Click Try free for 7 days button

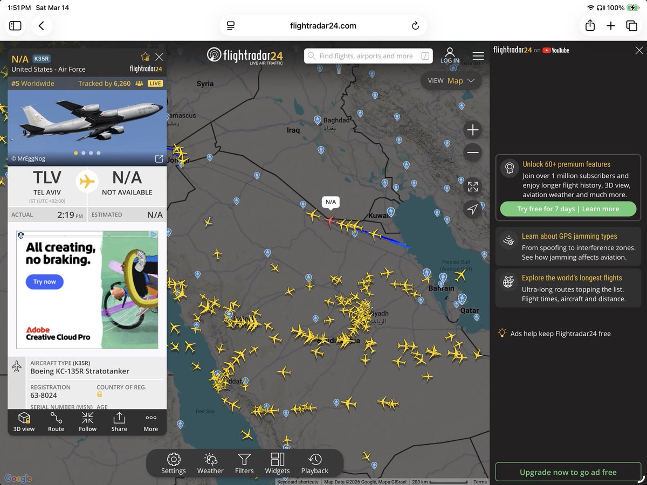coord(568,209)
